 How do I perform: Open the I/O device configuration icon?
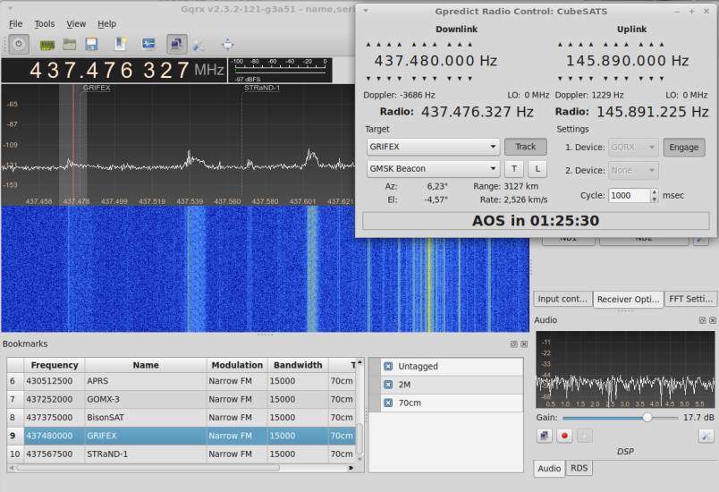47,45
